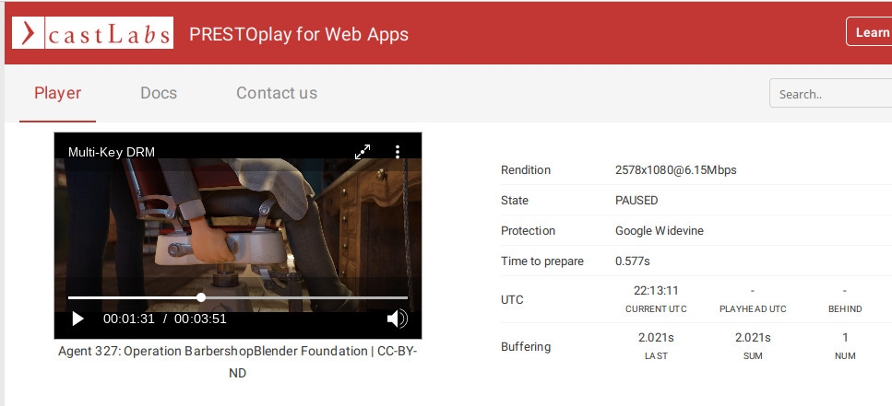Click the Learn button in the header
Image resolution: width=892 pixels, height=406 pixels.
[x=869, y=32]
